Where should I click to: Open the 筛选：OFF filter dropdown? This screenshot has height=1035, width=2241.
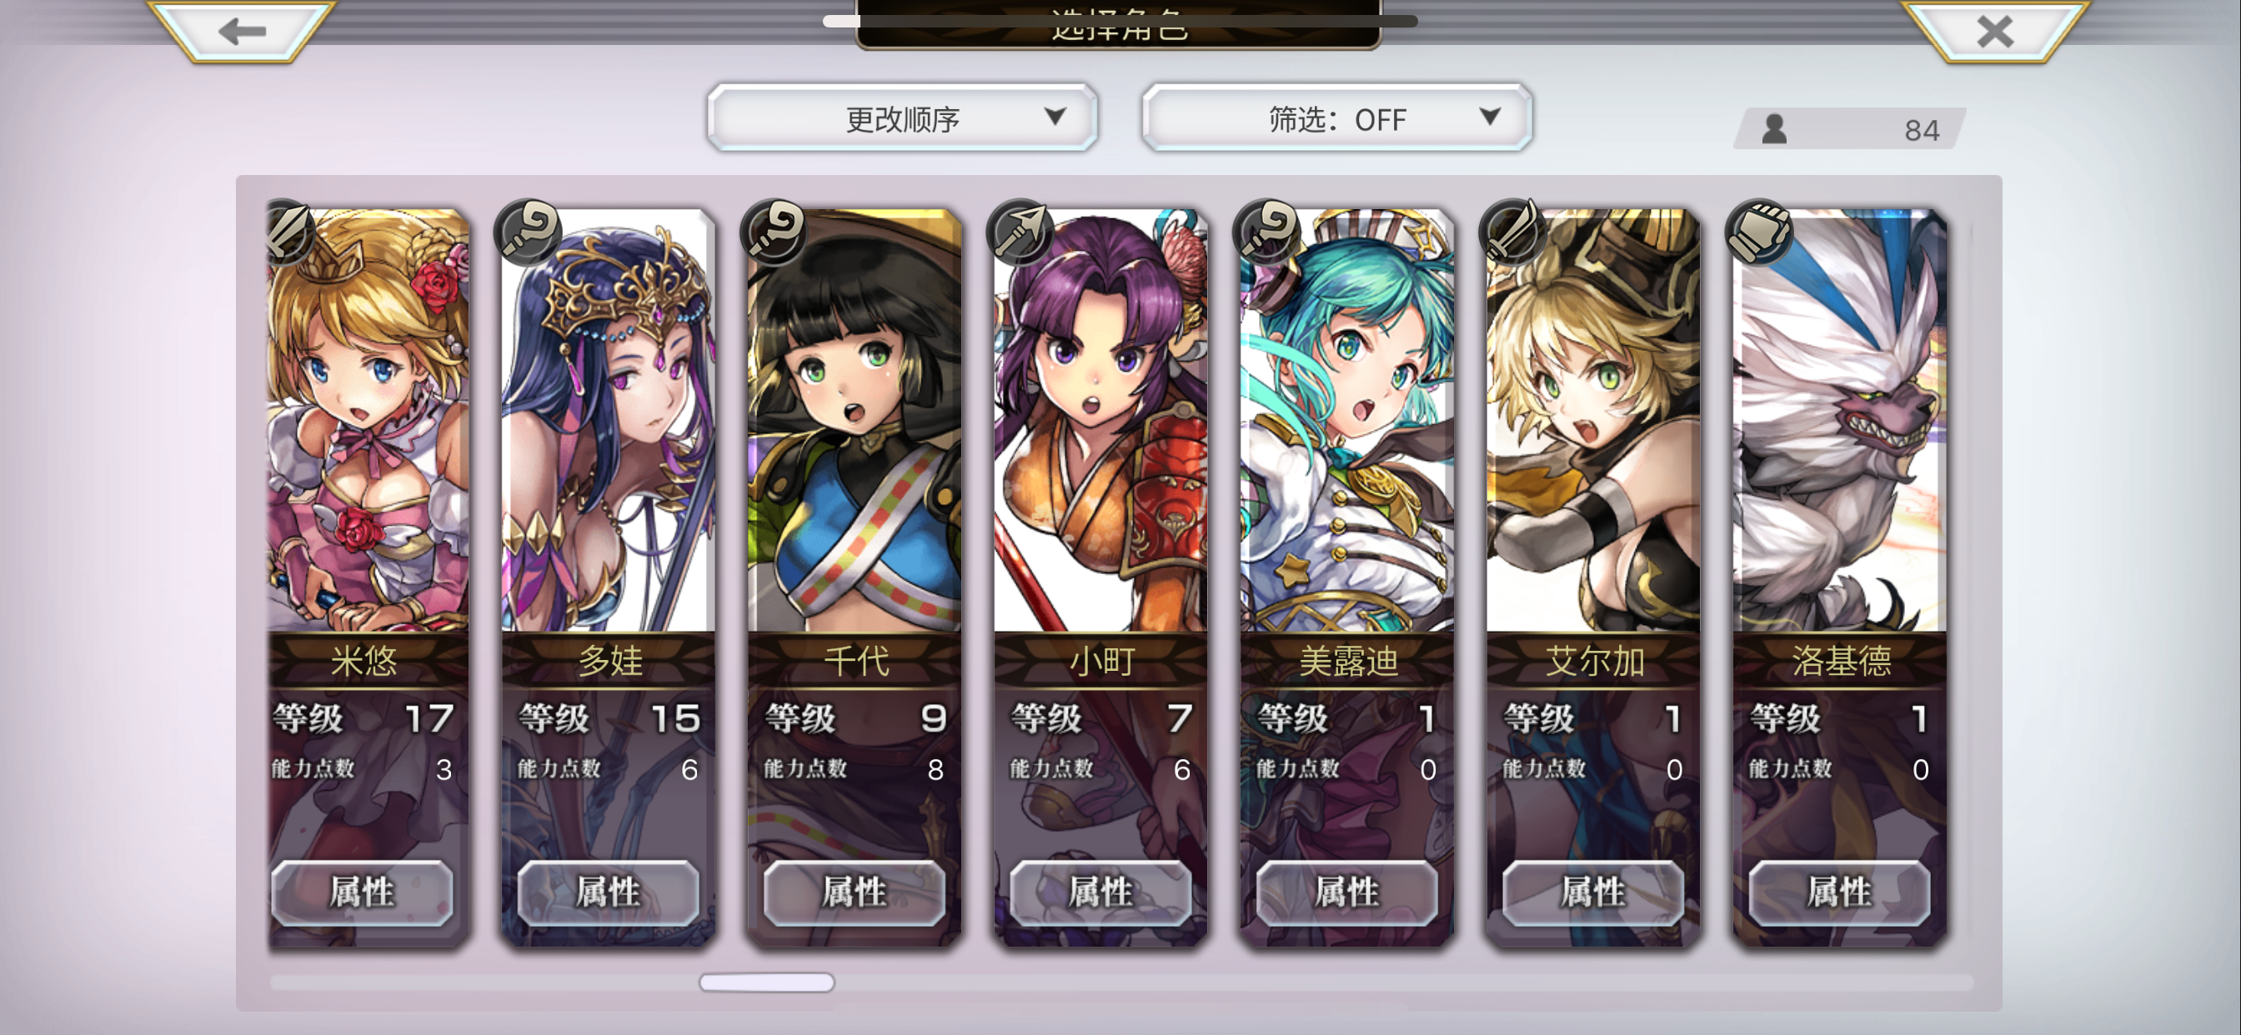[1337, 118]
